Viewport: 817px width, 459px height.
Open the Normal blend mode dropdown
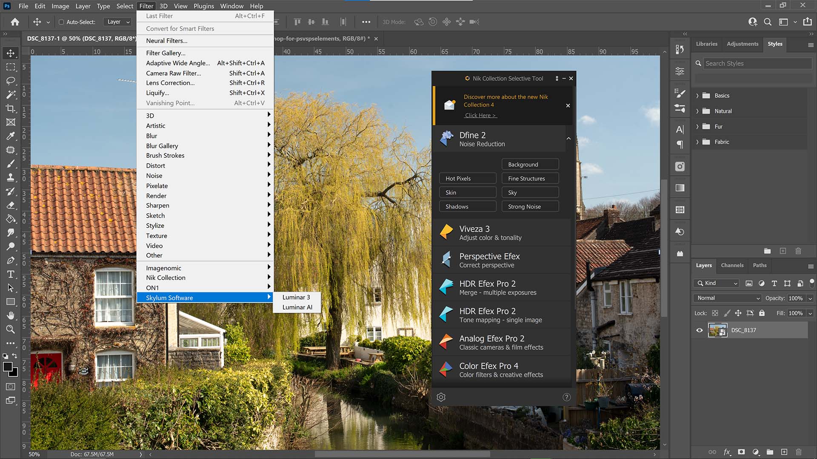tap(727, 298)
